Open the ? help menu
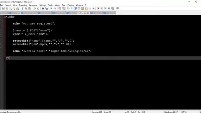 pyautogui.click(x=85, y=5)
